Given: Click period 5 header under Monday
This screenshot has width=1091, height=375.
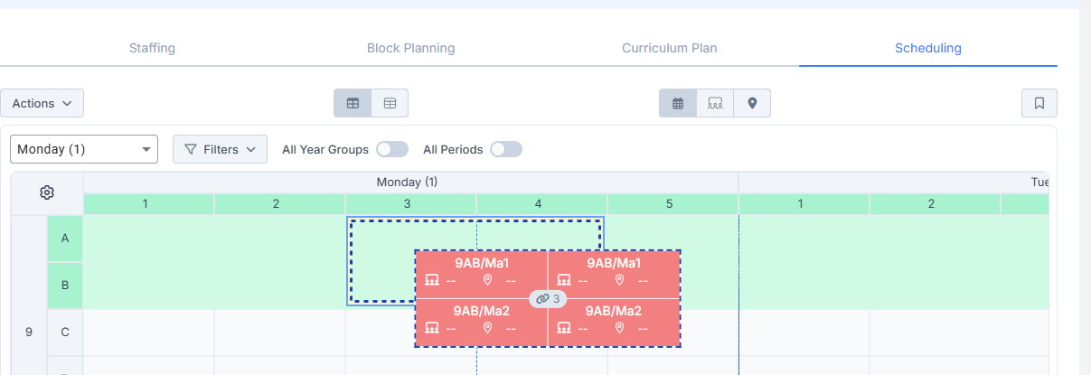Looking at the screenshot, I should pyautogui.click(x=670, y=204).
